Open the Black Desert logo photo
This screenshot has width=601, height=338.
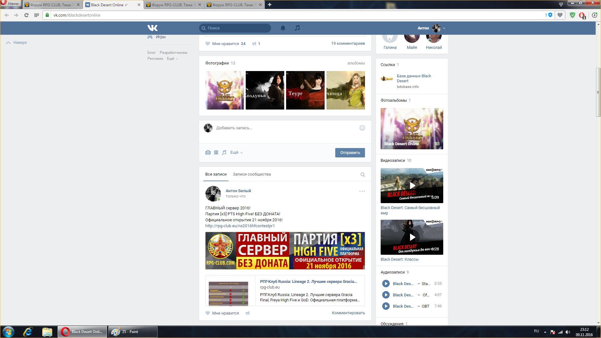point(224,90)
